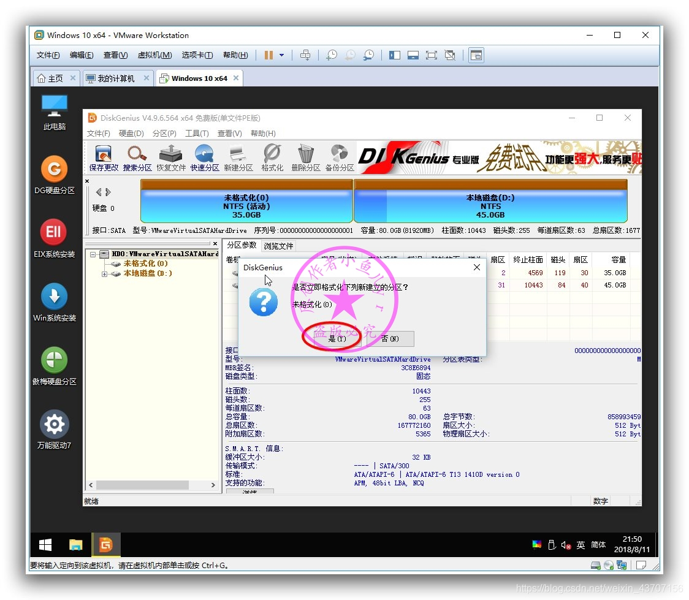Click tree panel horizontal scrollbar left arrow
This screenshot has height=600, width=689.
click(x=91, y=485)
